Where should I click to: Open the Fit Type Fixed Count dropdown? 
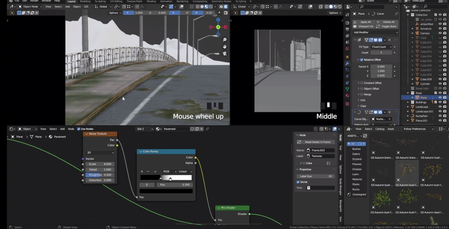[x=381, y=47]
